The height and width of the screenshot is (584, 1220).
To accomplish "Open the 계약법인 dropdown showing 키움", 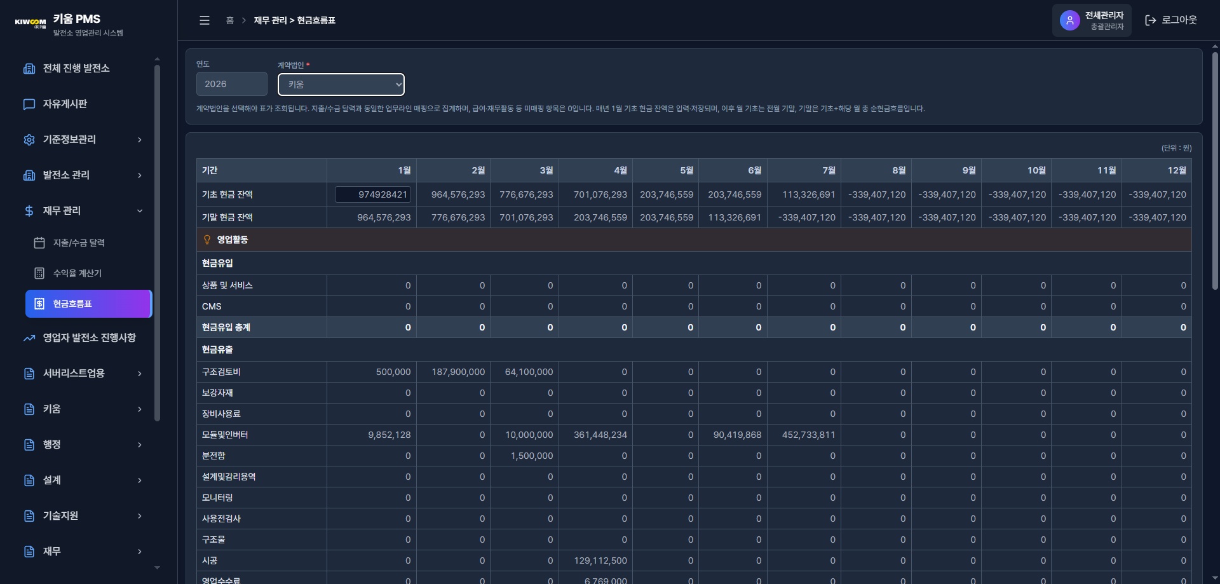I will [x=341, y=85].
